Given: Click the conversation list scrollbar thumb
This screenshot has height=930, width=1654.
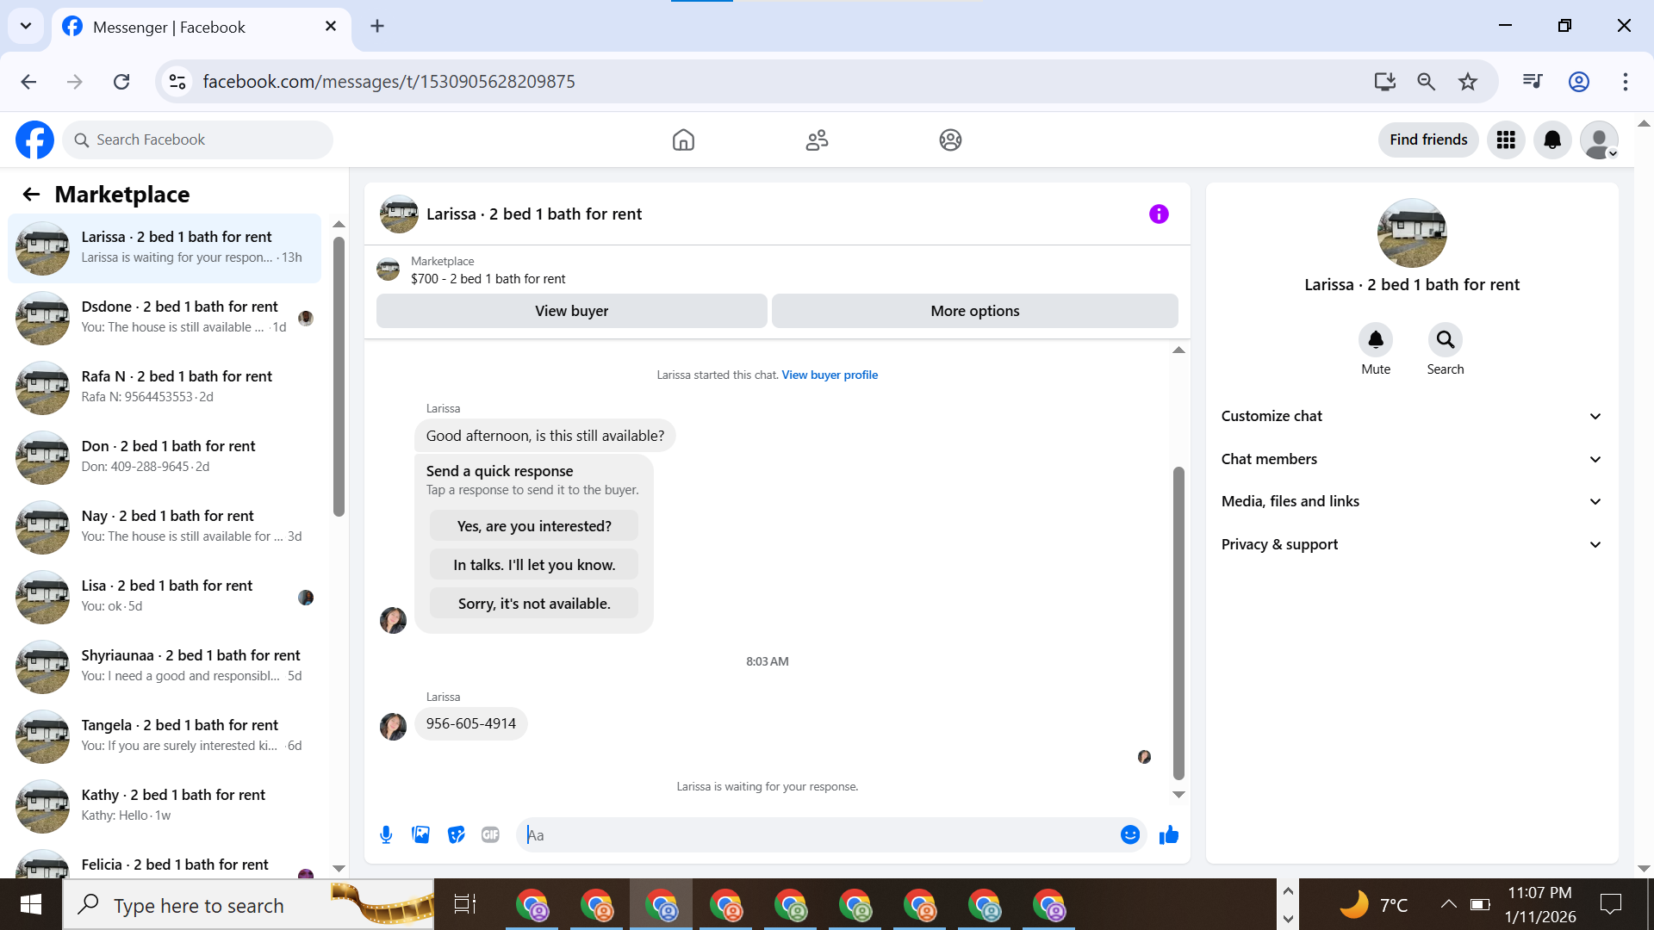Looking at the screenshot, I should pyautogui.click(x=339, y=376).
